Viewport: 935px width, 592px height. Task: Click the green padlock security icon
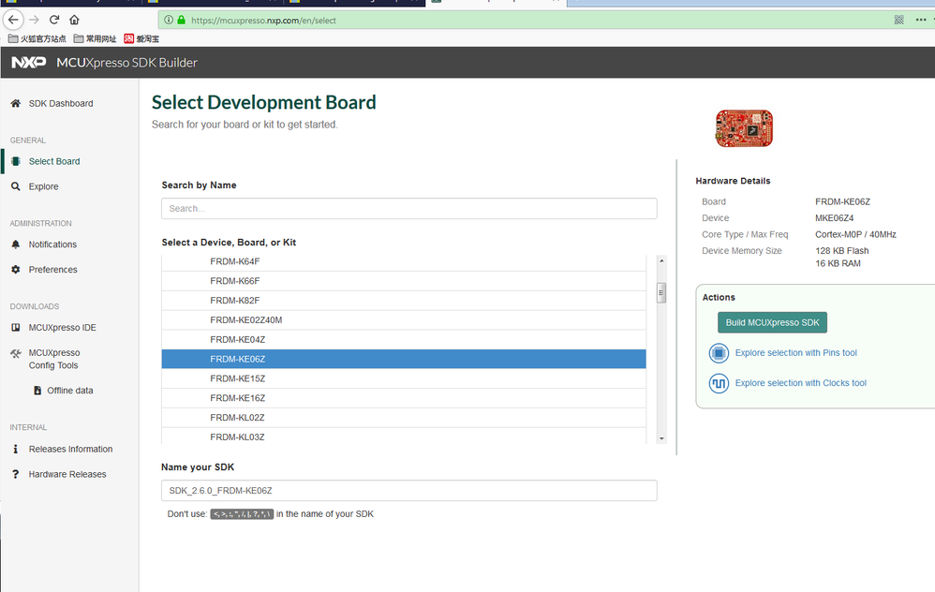(x=181, y=20)
